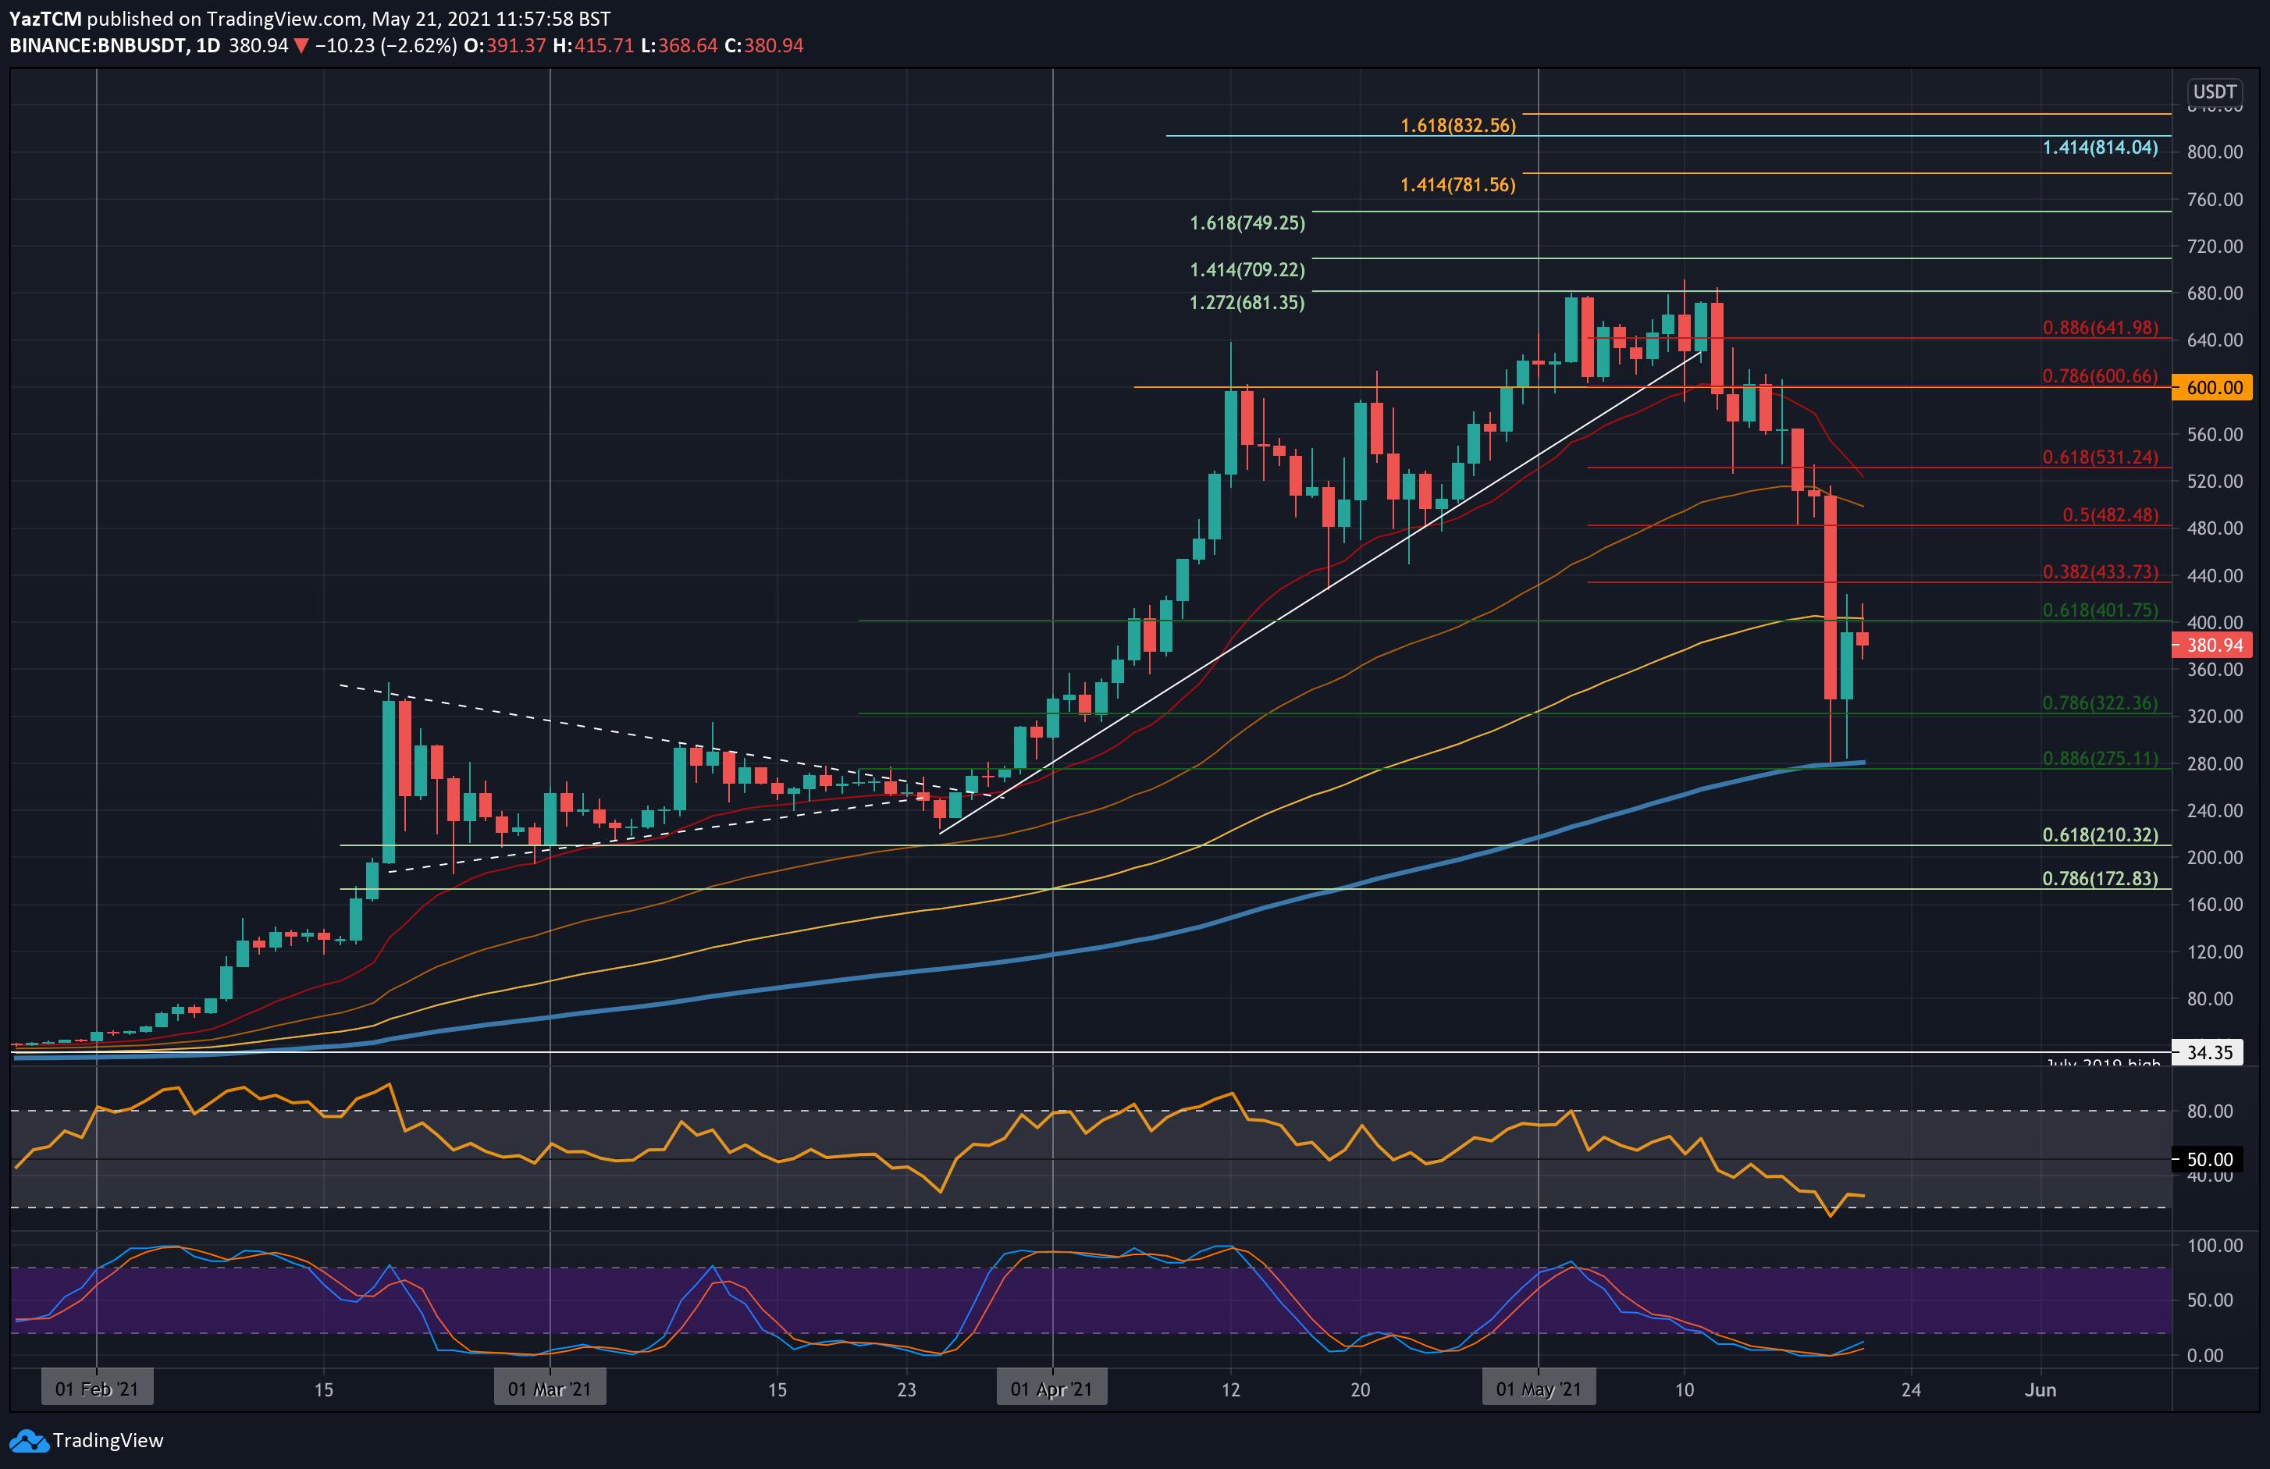The image size is (2270, 1469).
Task: Click the USDT currency label button
Action: click(x=2214, y=91)
